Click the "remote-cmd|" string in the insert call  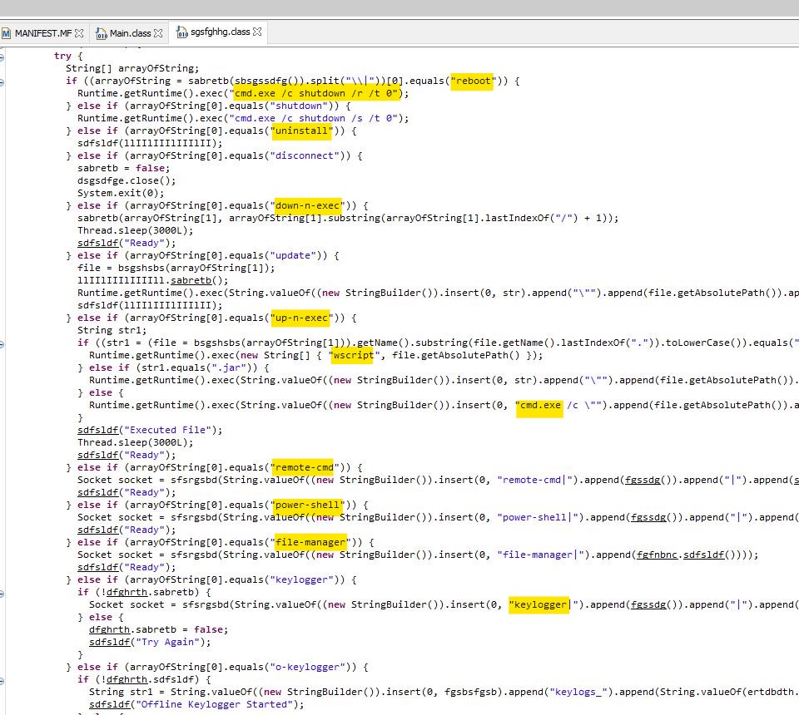[x=534, y=480]
